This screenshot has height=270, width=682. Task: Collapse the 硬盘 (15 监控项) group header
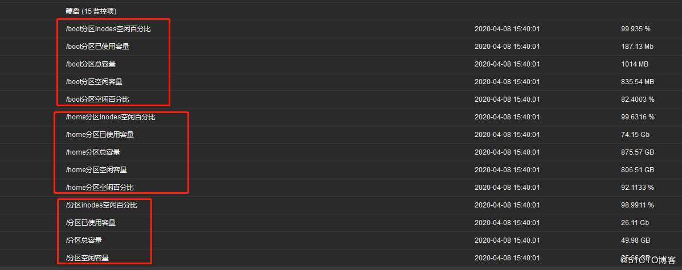(91, 11)
